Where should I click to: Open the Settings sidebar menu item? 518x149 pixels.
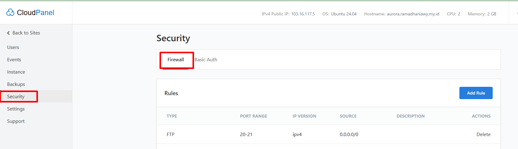pos(16,109)
